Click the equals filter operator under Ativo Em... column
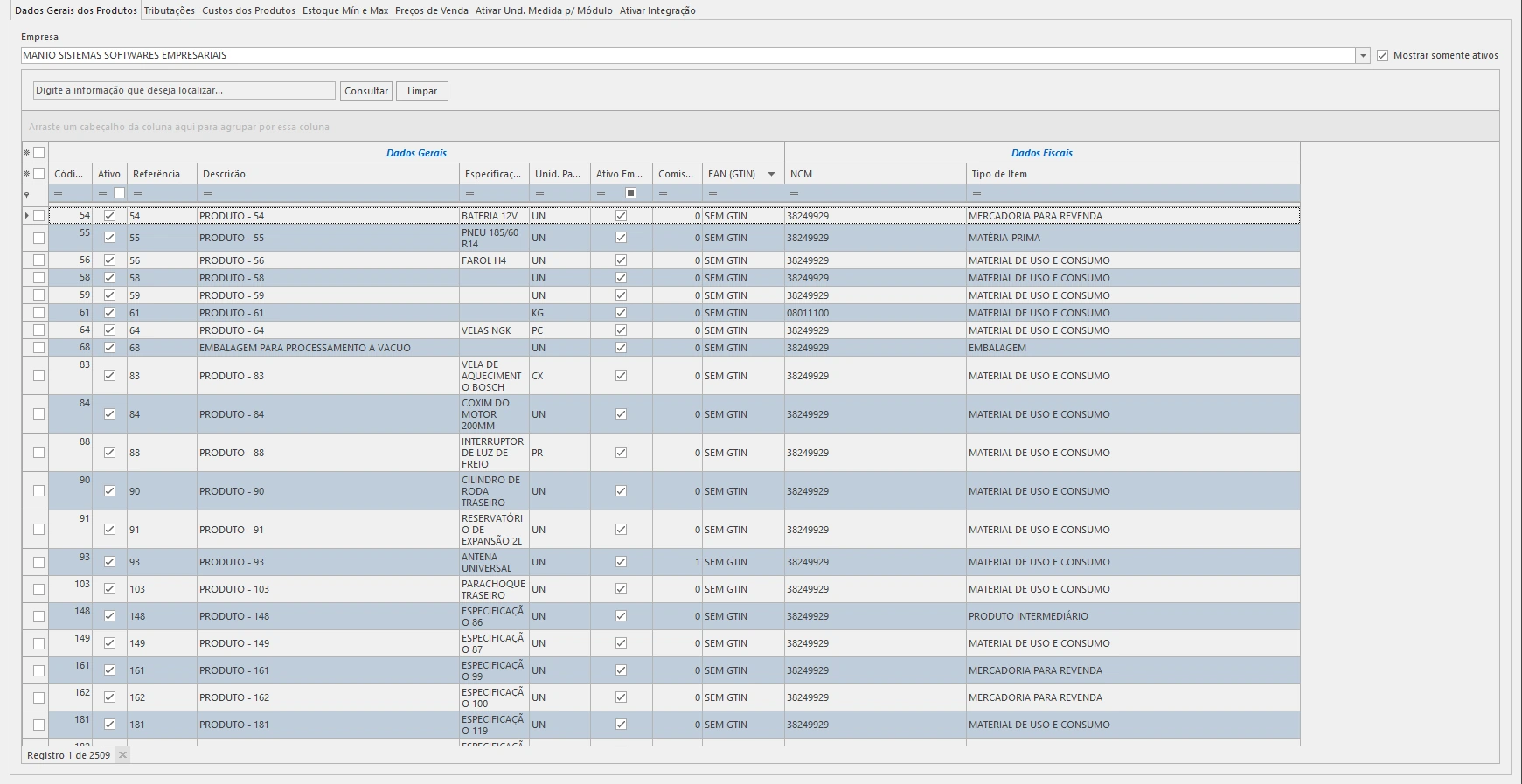 (x=601, y=193)
